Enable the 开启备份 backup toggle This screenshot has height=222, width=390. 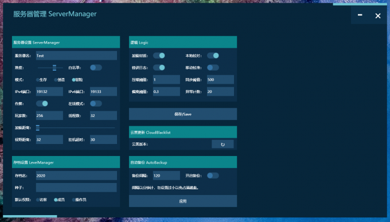213,176
